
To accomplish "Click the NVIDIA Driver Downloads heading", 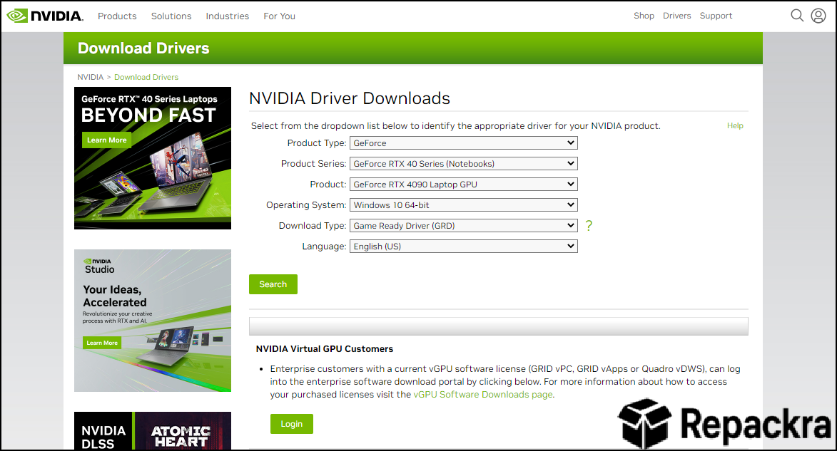I will [350, 98].
